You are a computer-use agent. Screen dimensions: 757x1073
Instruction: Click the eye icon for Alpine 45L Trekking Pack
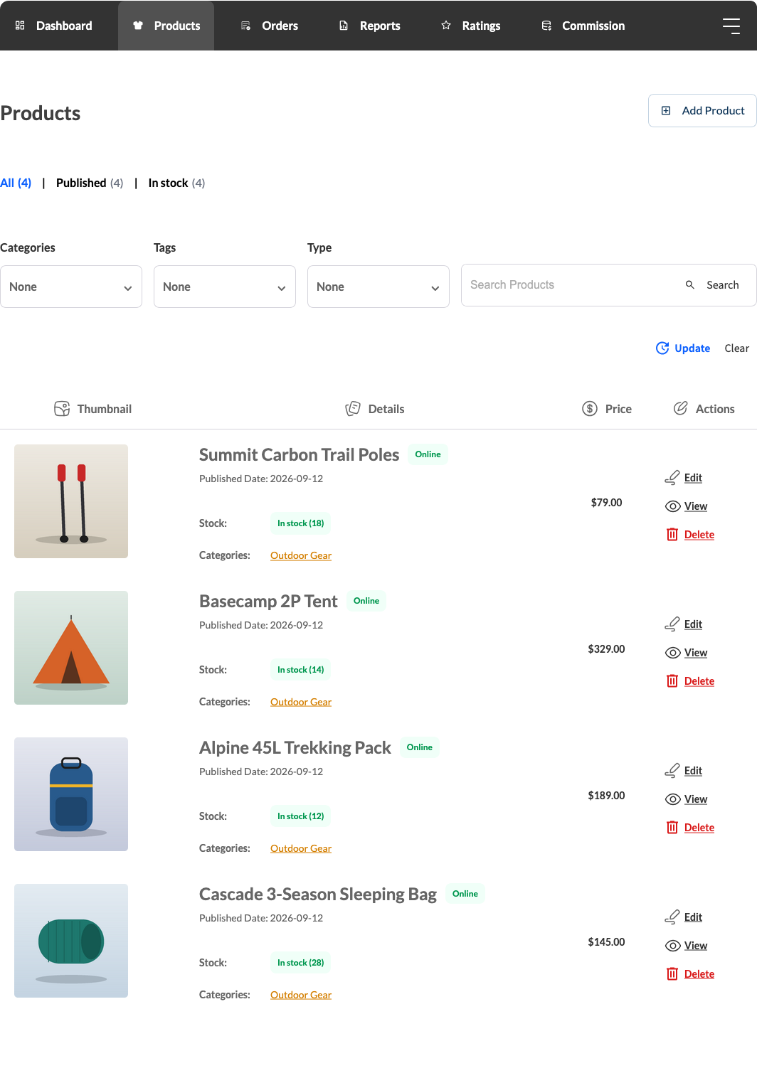[x=672, y=799]
